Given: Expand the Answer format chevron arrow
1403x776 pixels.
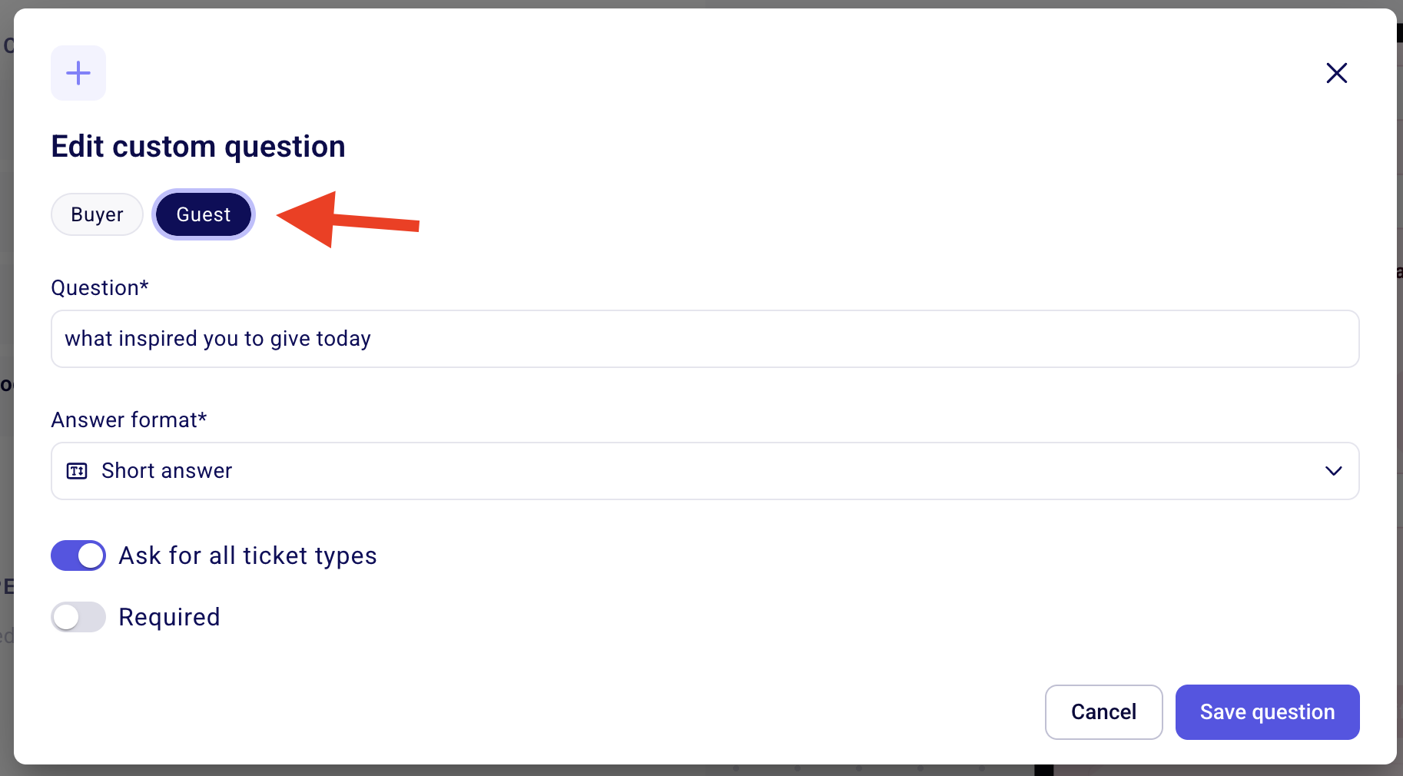Looking at the screenshot, I should pyautogui.click(x=1334, y=471).
